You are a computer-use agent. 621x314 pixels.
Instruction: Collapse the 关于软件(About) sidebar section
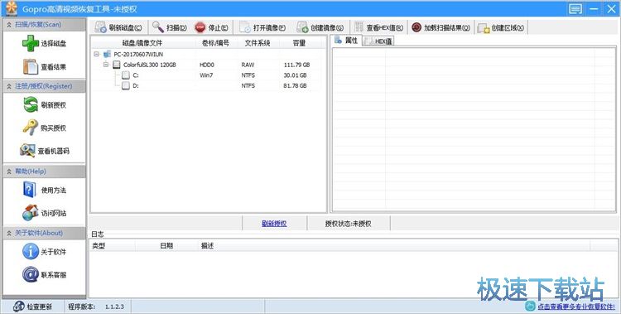[9, 233]
